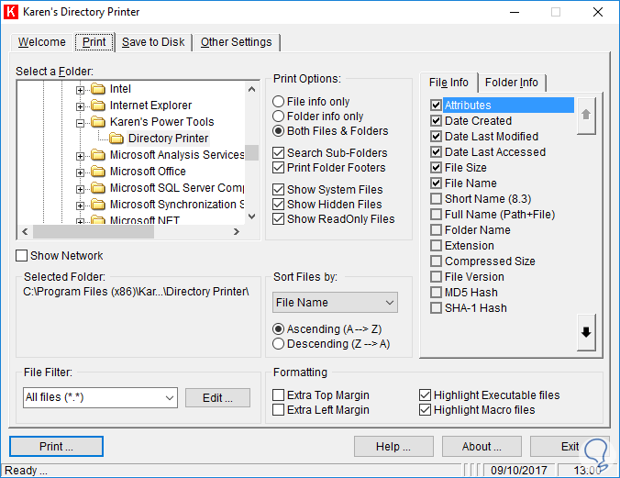Check Short Name (8.3) field

pos(436,199)
